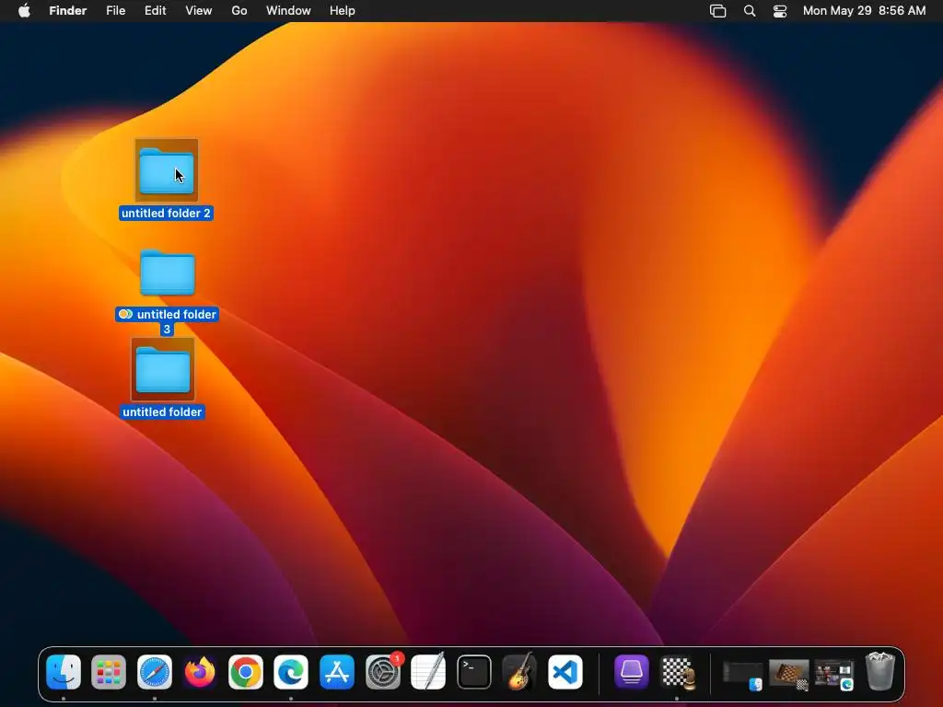Launch Safari from the Dock
Viewport: 943px width, 707px height.
pyautogui.click(x=155, y=671)
